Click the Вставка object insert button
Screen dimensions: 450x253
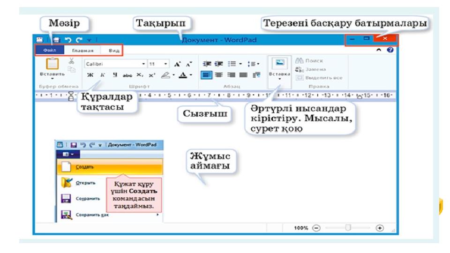279,72
